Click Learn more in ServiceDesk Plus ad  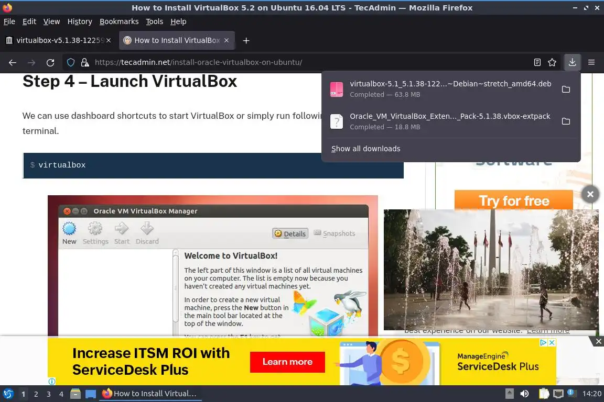pos(287,362)
